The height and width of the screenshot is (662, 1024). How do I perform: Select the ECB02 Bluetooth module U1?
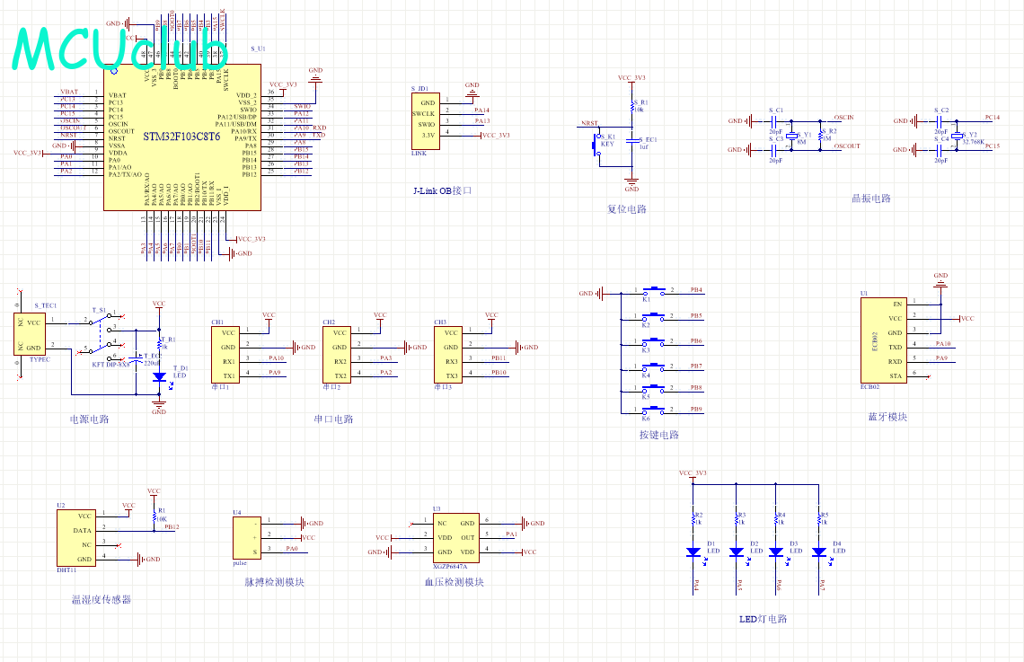coord(883,340)
